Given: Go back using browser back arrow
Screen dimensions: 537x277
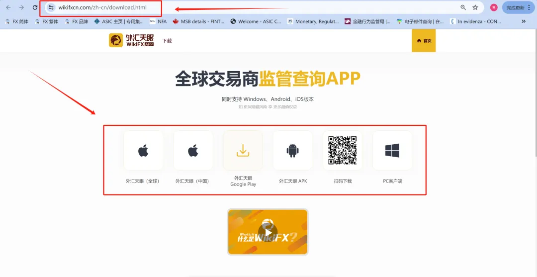Looking at the screenshot, I should 8,7.
